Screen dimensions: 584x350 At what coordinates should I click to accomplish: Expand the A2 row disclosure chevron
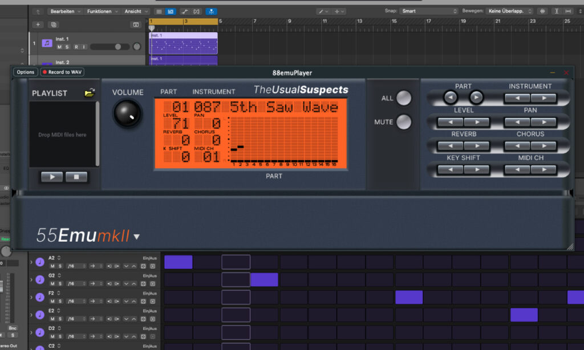(x=31, y=262)
